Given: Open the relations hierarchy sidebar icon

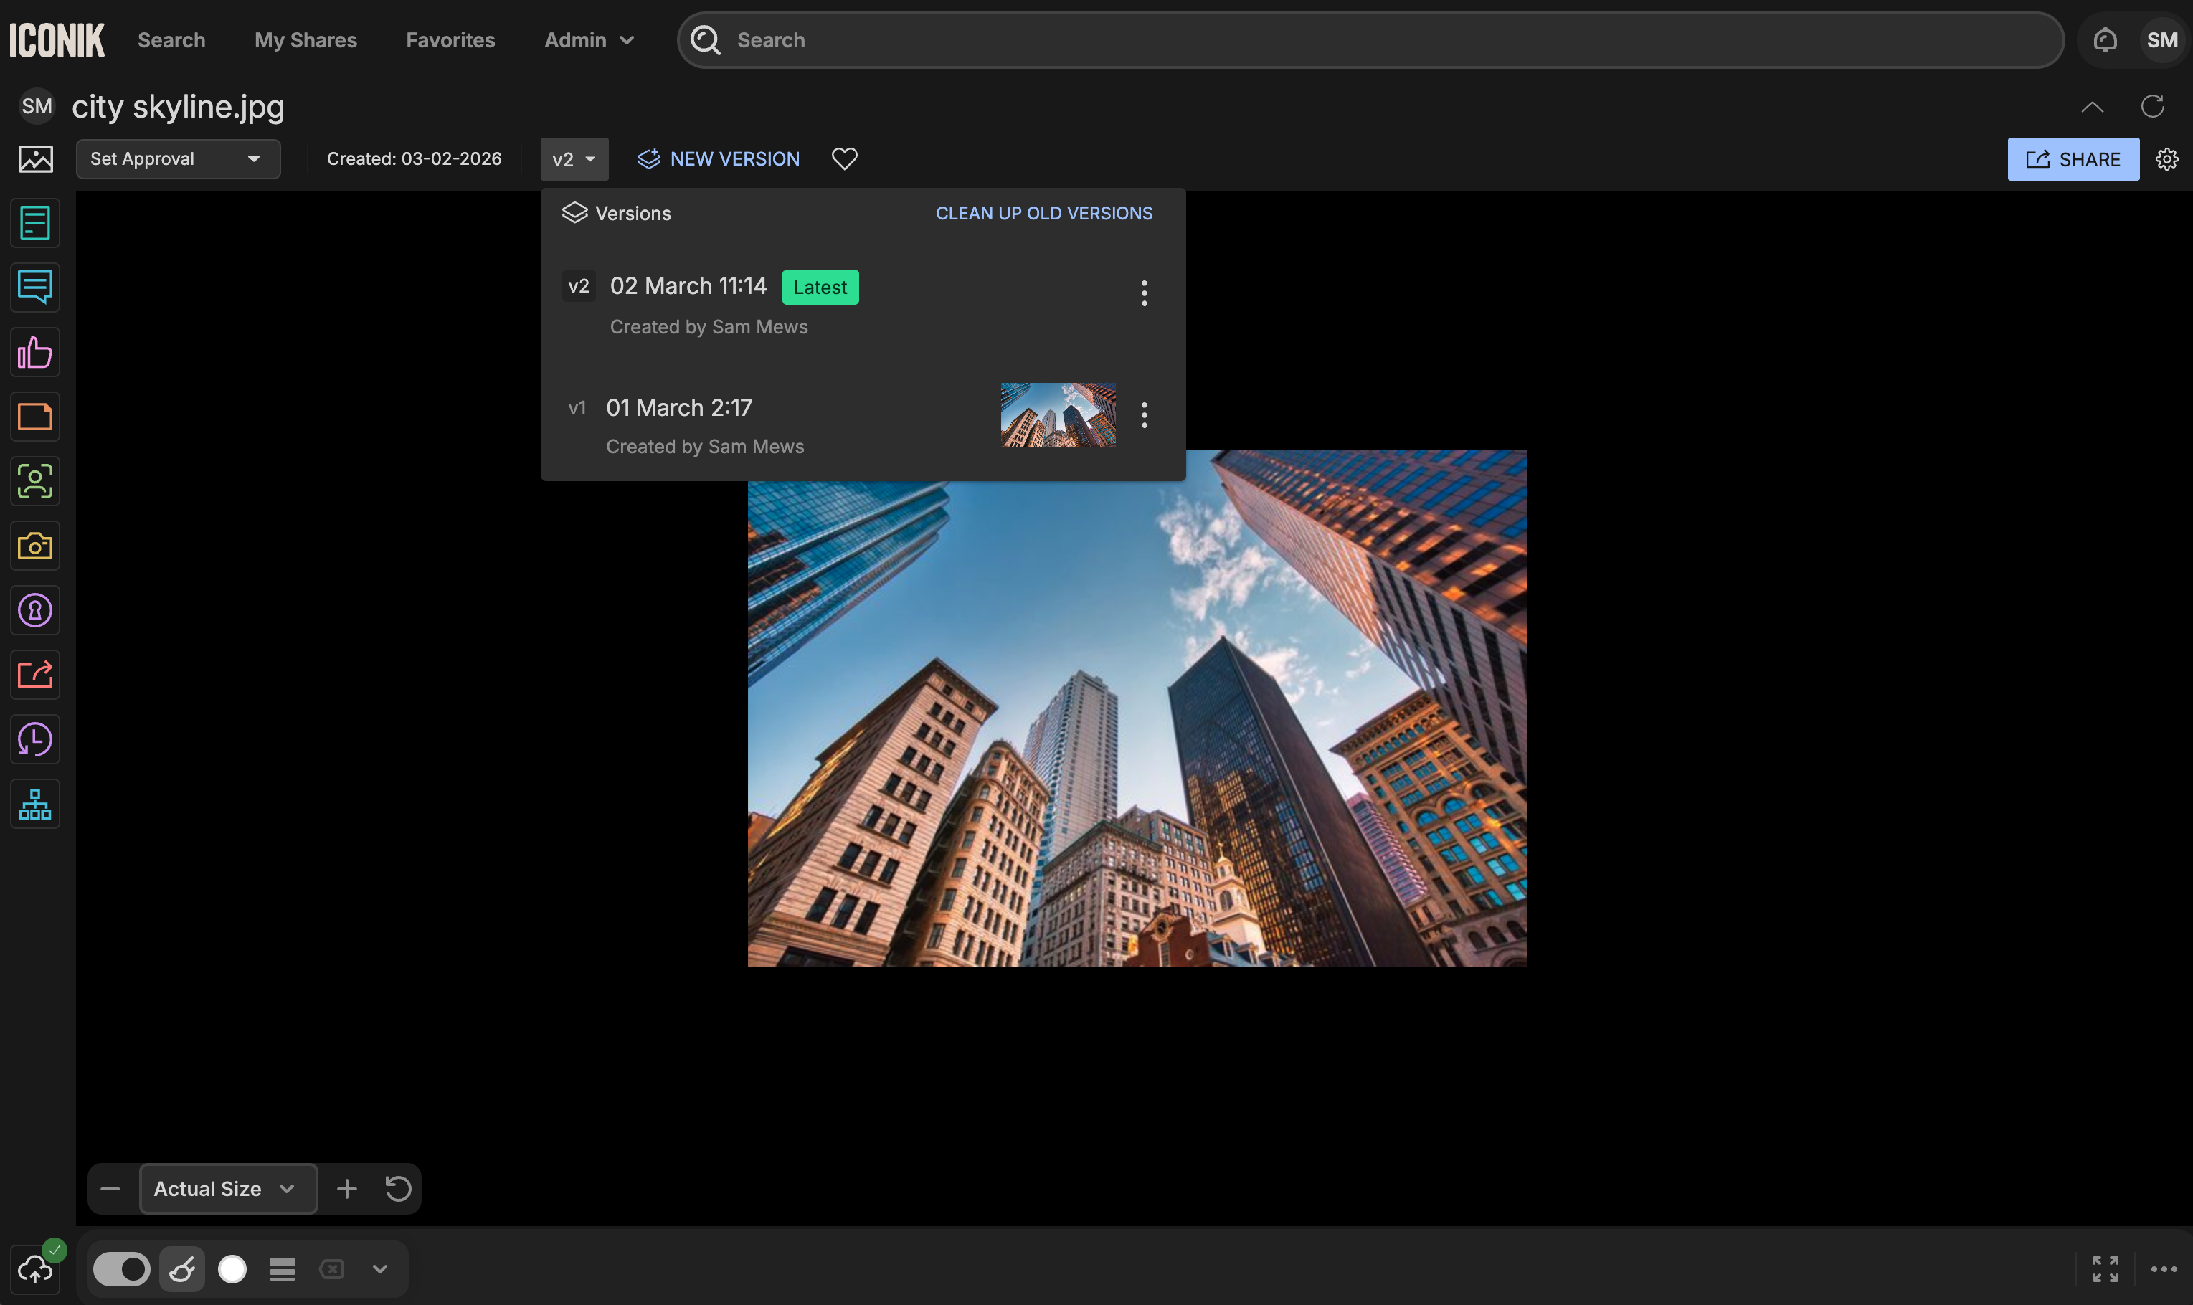Looking at the screenshot, I should (x=35, y=804).
